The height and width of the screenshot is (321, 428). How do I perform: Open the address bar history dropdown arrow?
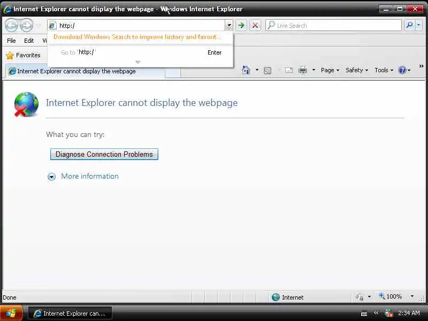click(x=229, y=25)
